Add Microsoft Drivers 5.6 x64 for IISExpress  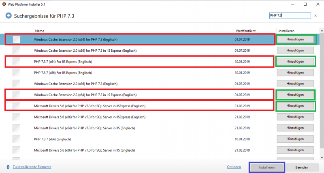click(295, 105)
